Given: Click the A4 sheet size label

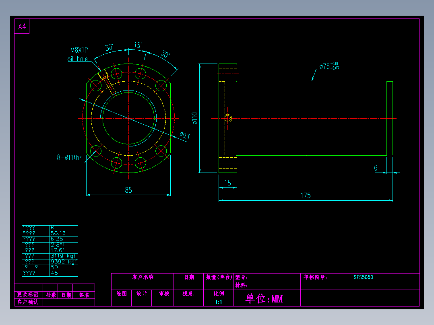Looking at the screenshot, I should click(x=22, y=27).
